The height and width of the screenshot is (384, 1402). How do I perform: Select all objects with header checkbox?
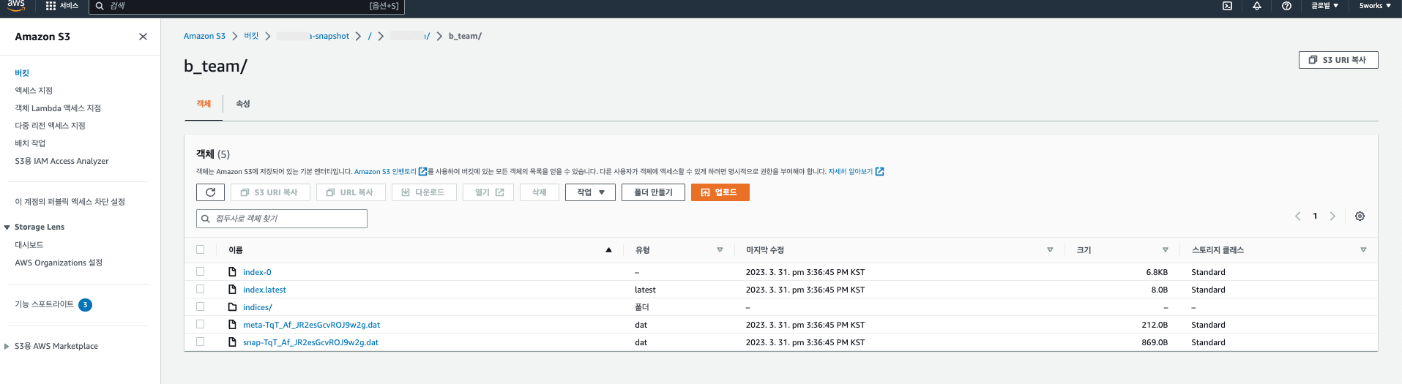coord(200,249)
